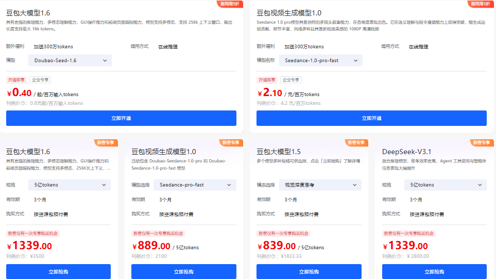The height and width of the screenshot is (279, 496).
Task: Open the Seedance-1.0-pro-fast model name dropdown
Action: (x=321, y=60)
